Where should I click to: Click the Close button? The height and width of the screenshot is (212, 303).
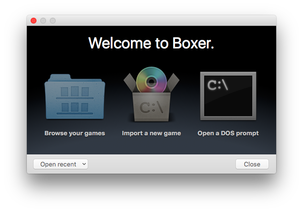click(x=252, y=164)
